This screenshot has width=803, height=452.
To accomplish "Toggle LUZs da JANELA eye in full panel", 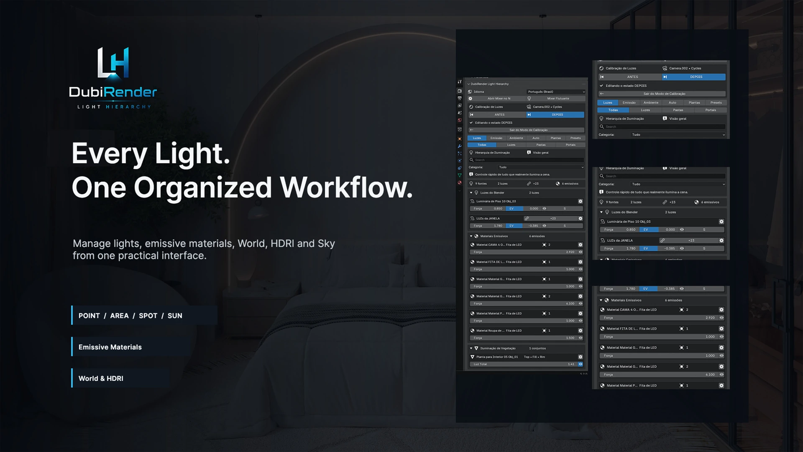I will click(x=545, y=226).
